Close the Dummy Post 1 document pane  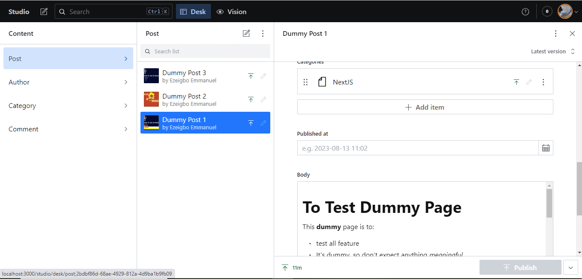pos(573,33)
